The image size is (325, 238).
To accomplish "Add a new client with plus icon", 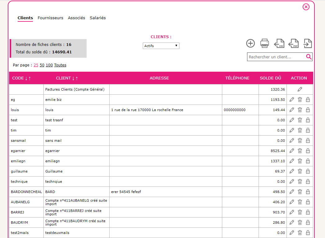I will (x=251, y=43).
